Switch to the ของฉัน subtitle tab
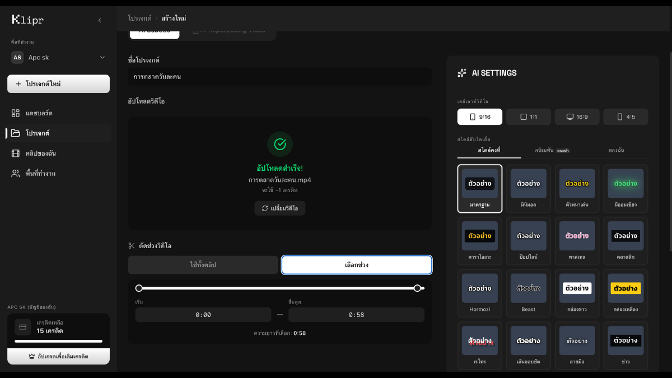 [616, 151]
